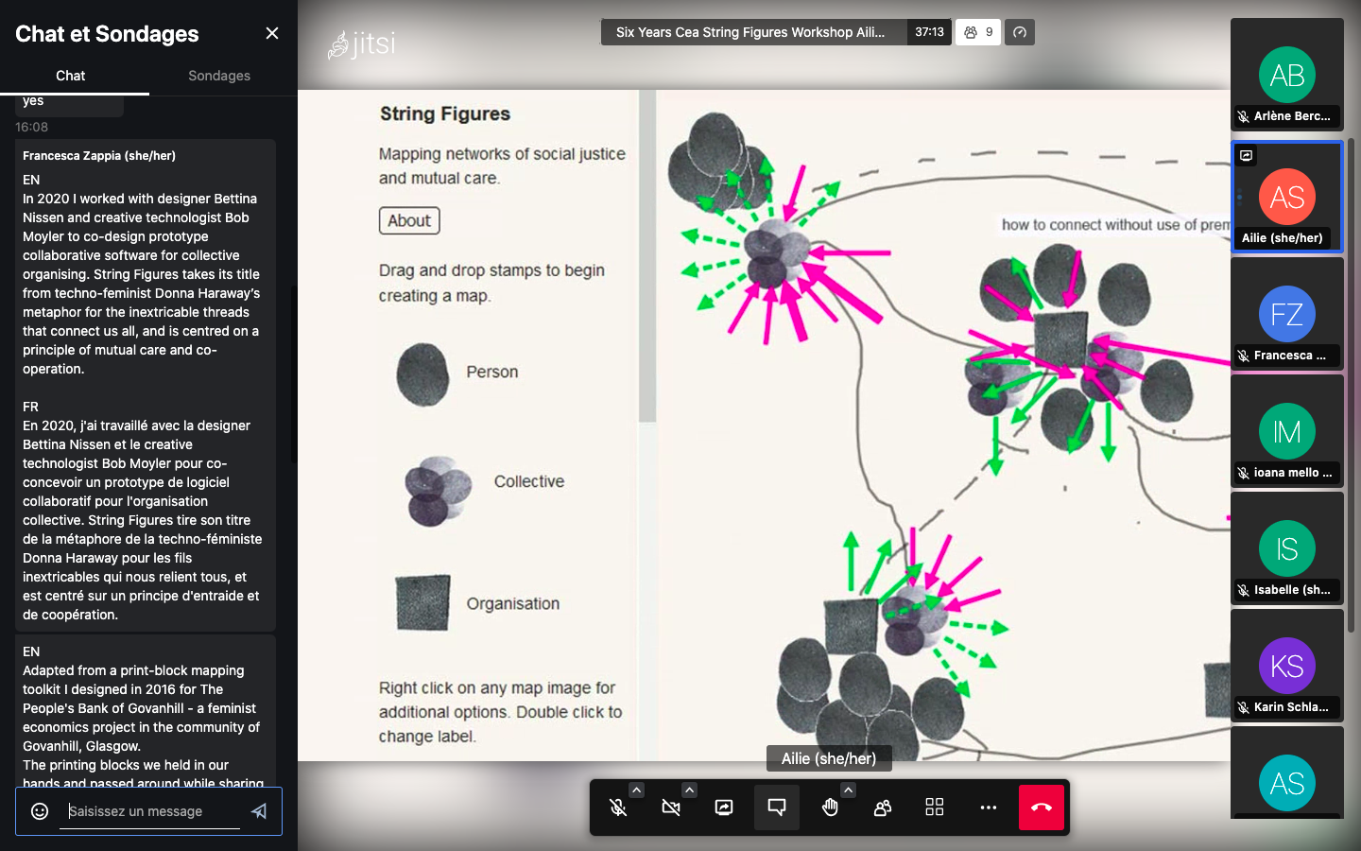Send the chat message
This screenshot has width=1361, height=851.
pos(259,811)
